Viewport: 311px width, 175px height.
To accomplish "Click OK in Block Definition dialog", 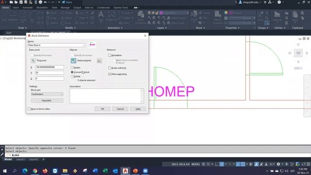I will 103,109.
